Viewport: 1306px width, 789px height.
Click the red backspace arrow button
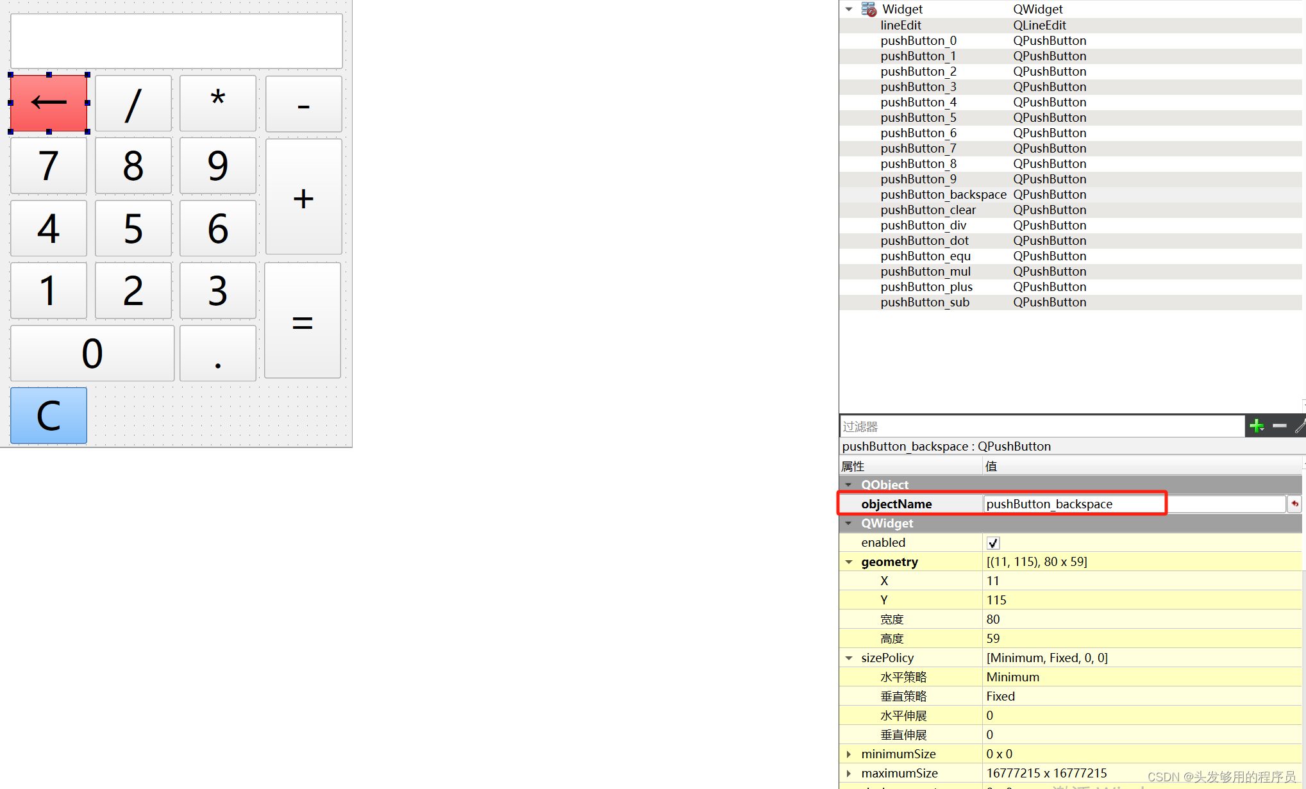[x=49, y=103]
